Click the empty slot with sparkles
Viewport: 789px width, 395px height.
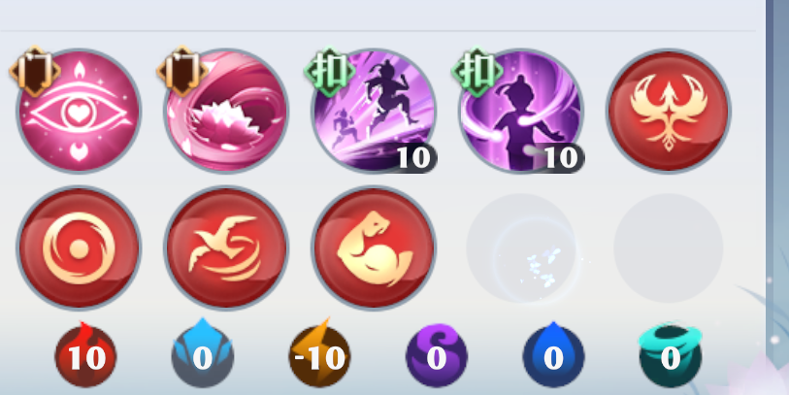(521, 248)
